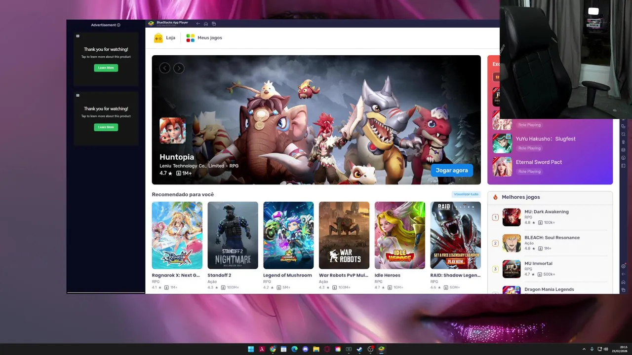Click the Jogar agora button
632x355 pixels.
coord(452,170)
